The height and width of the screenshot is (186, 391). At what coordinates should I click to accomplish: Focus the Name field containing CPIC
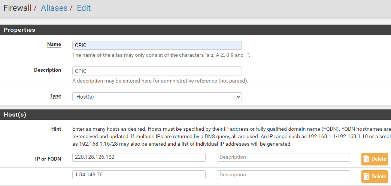[x=157, y=45]
